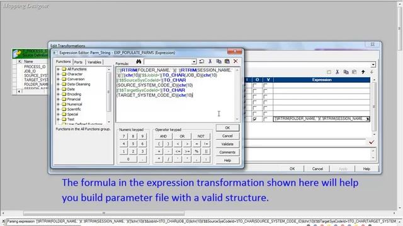
Task: Open the expression editor arrow in the RTRIM cell
Action: point(368,119)
